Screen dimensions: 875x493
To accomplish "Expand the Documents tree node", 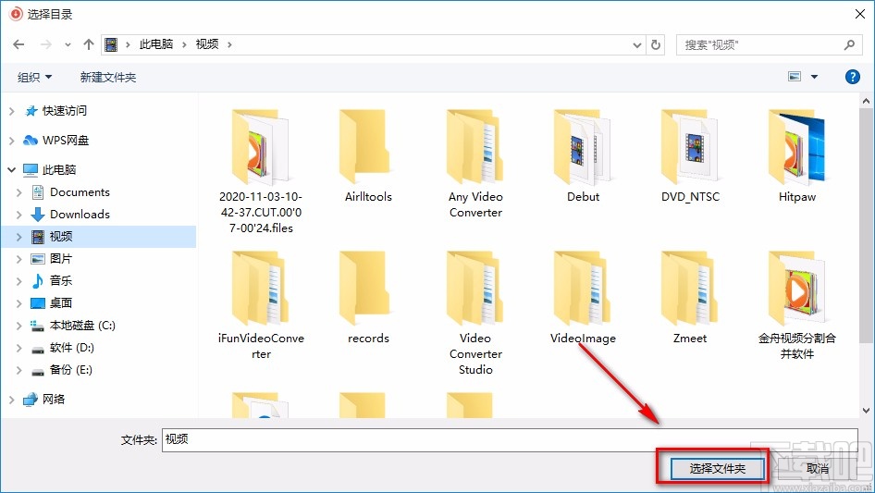I will [19, 192].
